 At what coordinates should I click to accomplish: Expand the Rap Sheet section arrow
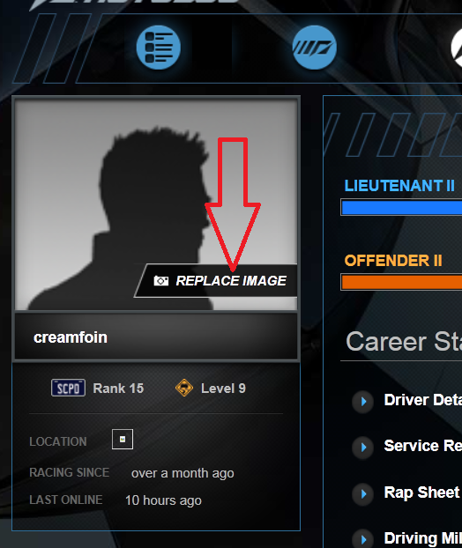(363, 493)
